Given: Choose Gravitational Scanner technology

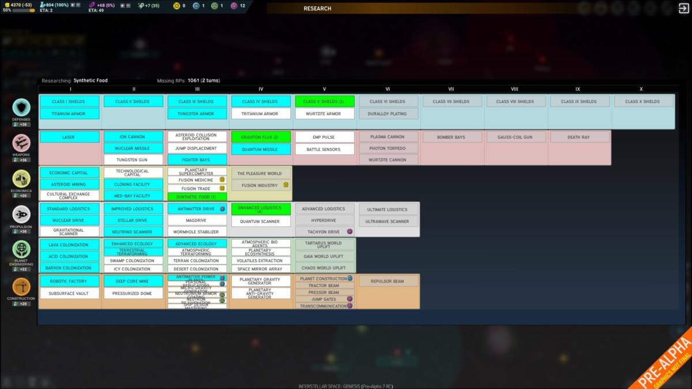Looking at the screenshot, I should [x=70, y=232].
